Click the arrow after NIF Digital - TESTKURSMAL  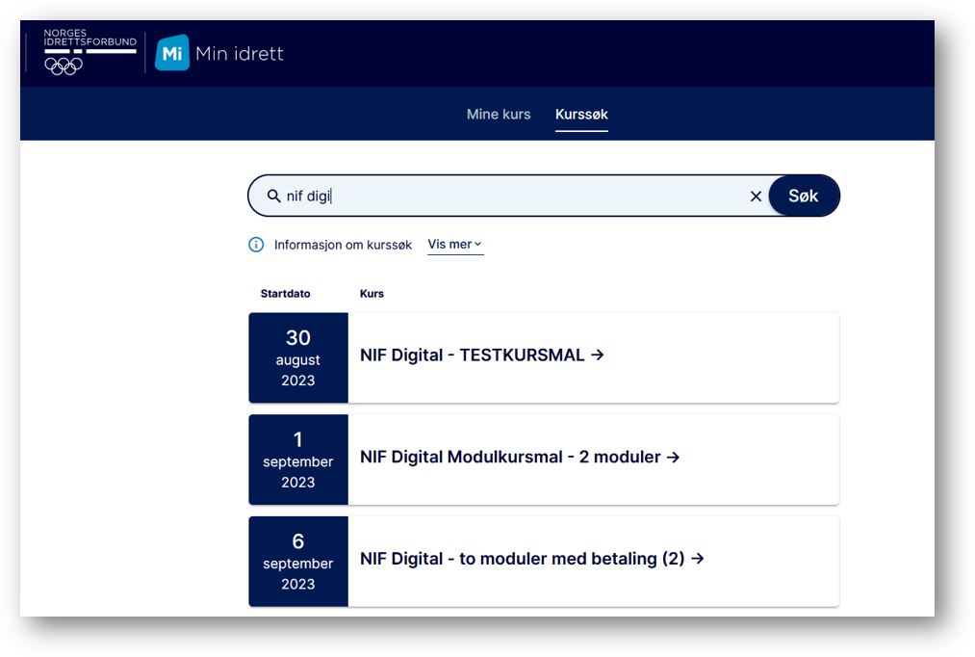[x=598, y=355]
